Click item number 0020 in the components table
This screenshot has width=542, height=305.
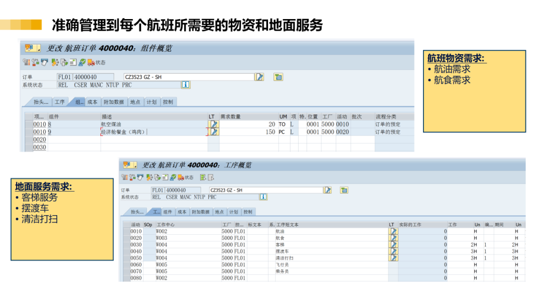pyautogui.click(x=40, y=139)
